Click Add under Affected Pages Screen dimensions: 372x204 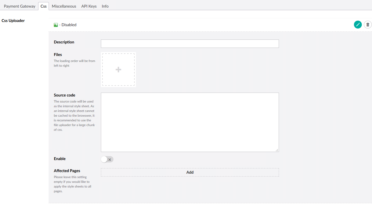coord(190,172)
